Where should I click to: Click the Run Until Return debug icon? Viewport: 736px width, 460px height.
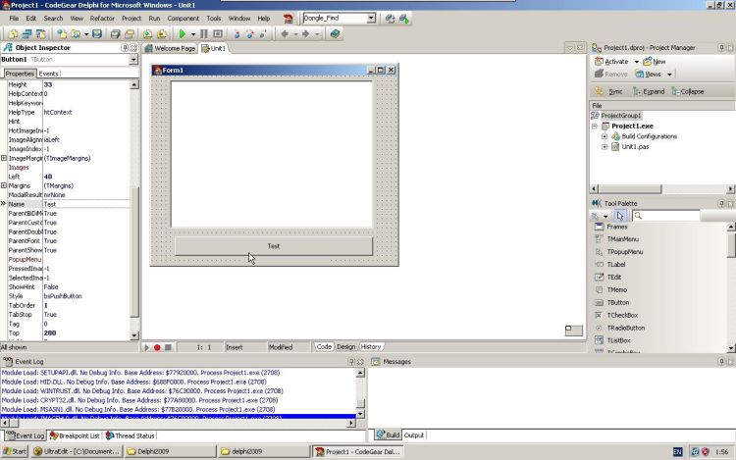pos(263,33)
